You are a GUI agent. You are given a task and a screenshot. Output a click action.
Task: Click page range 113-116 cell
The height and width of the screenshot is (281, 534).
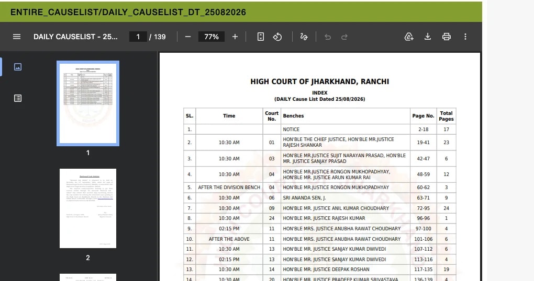(x=424, y=259)
